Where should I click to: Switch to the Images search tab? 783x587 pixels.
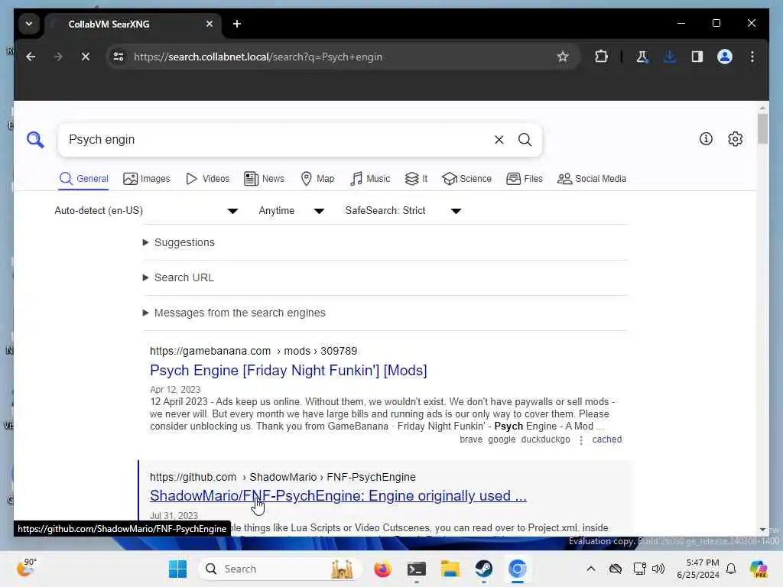pos(146,179)
